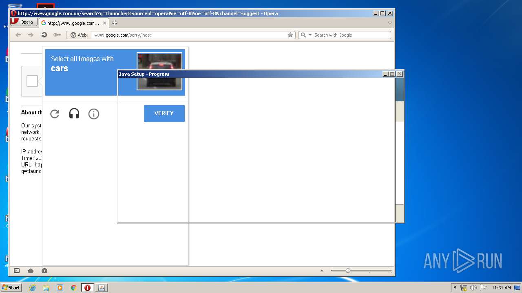The width and height of the screenshot is (522, 293).
Task: Click the Opera Link cloud icon
Action: [x=31, y=271]
